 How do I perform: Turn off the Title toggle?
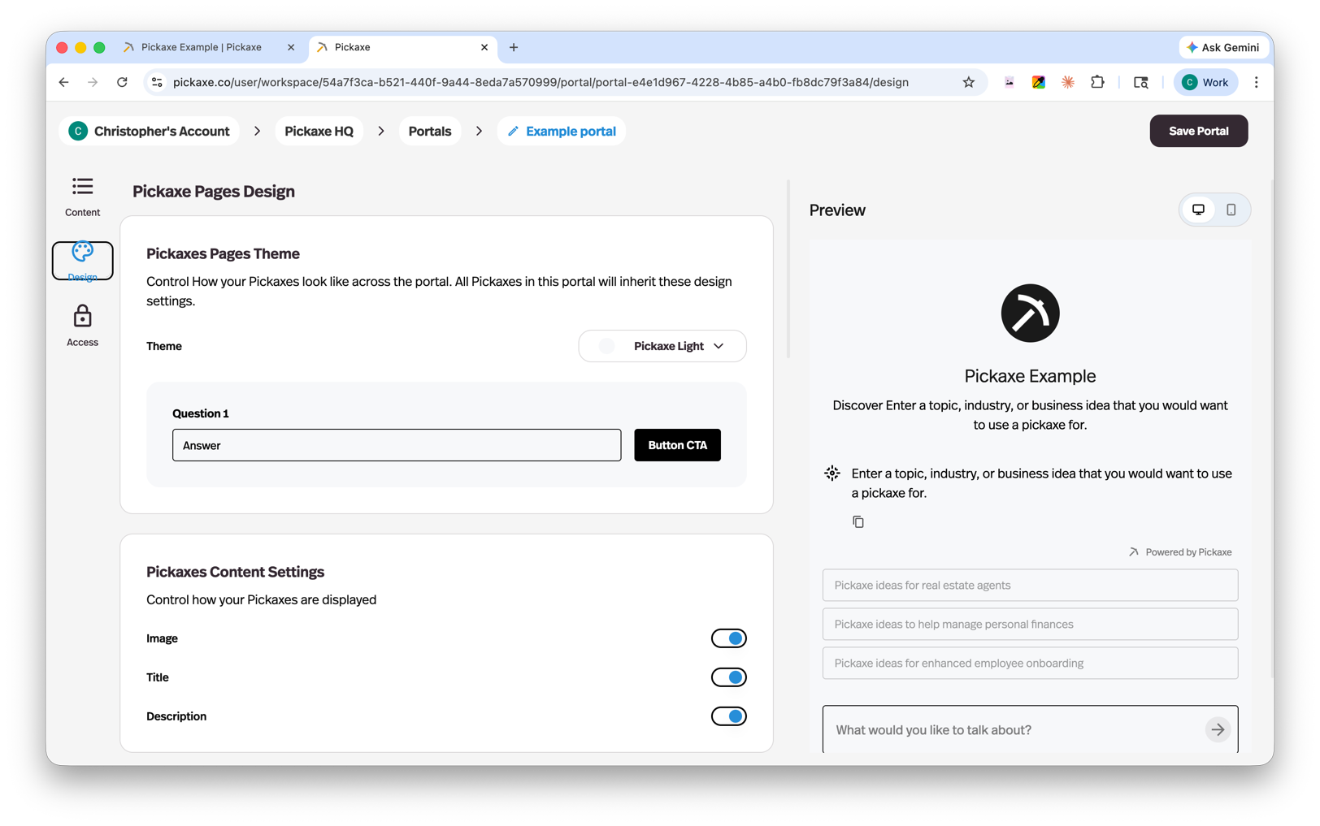(x=728, y=677)
